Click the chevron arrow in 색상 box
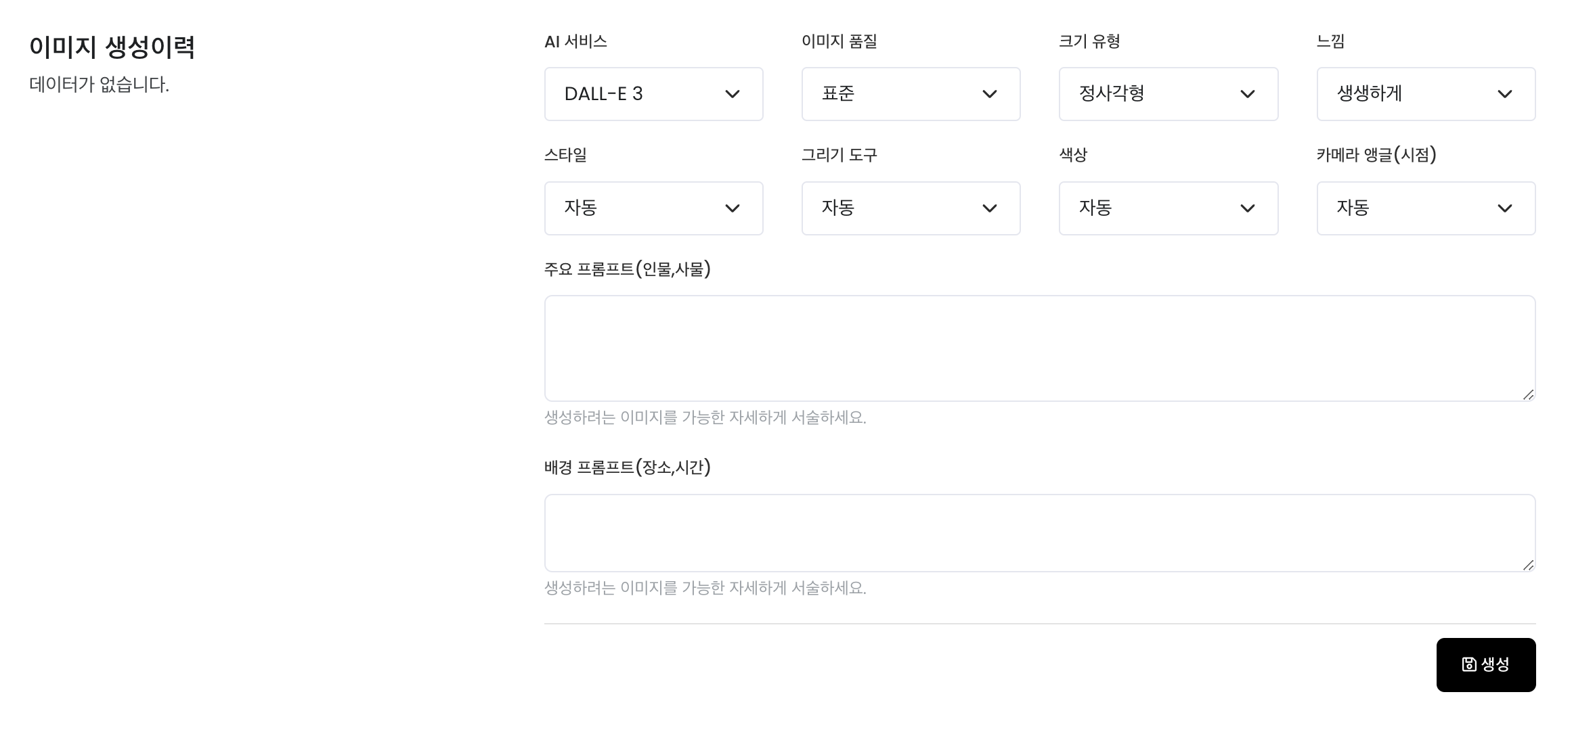This screenshot has width=1572, height=732. pyautogui.click(x=1248, y=208)
